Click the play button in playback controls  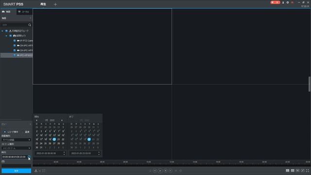(160, 171)
